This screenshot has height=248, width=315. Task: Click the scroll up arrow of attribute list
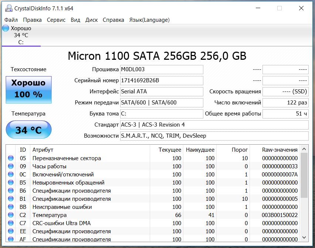304,149
